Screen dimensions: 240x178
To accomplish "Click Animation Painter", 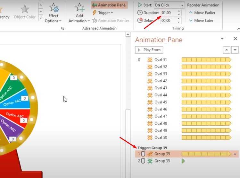I will [x=111, y=21].
